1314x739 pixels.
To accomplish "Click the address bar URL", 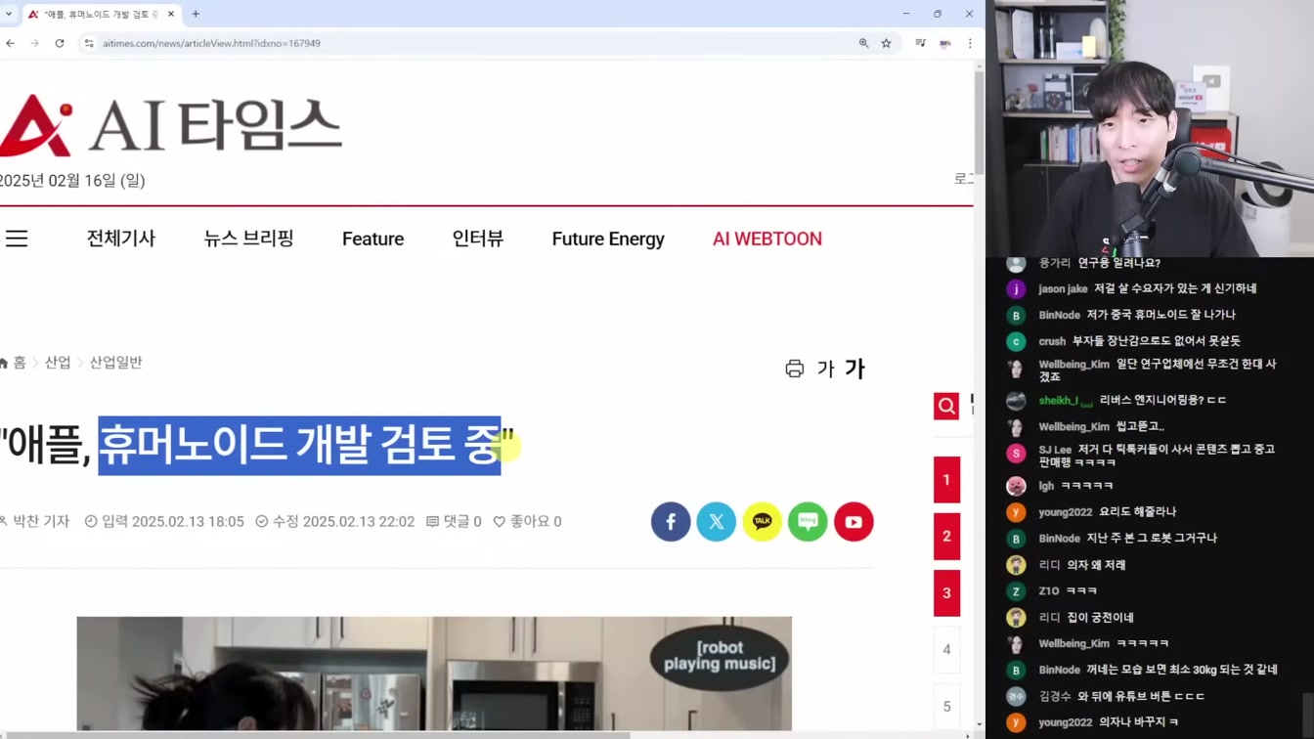I will [x=211, y=43].
